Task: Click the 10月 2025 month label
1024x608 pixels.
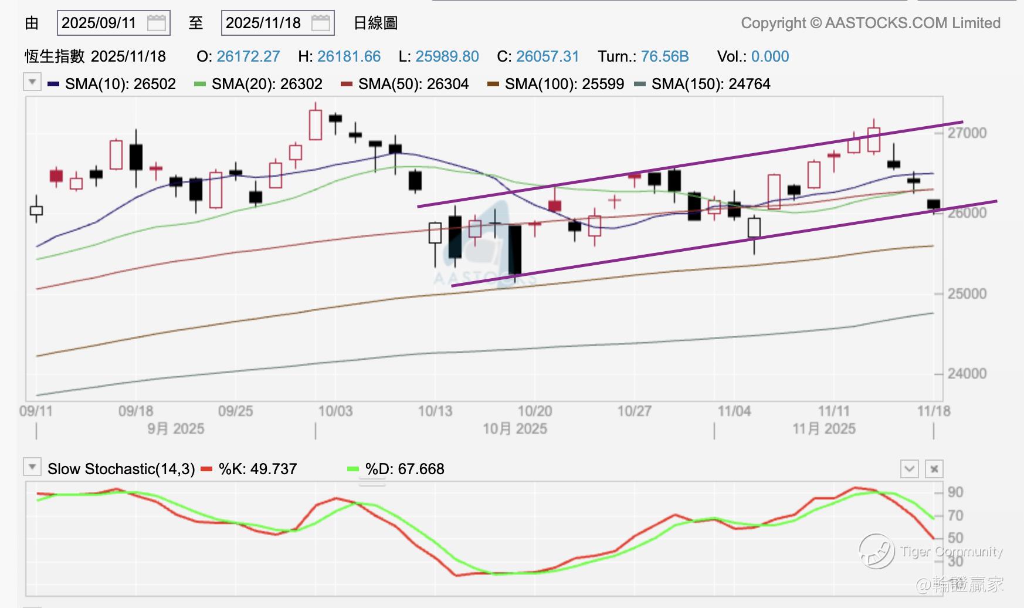Action: (x=515, y=429)
